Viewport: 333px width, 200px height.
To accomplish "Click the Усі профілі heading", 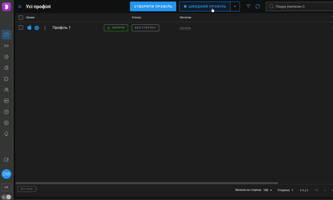I will point(38,7).
